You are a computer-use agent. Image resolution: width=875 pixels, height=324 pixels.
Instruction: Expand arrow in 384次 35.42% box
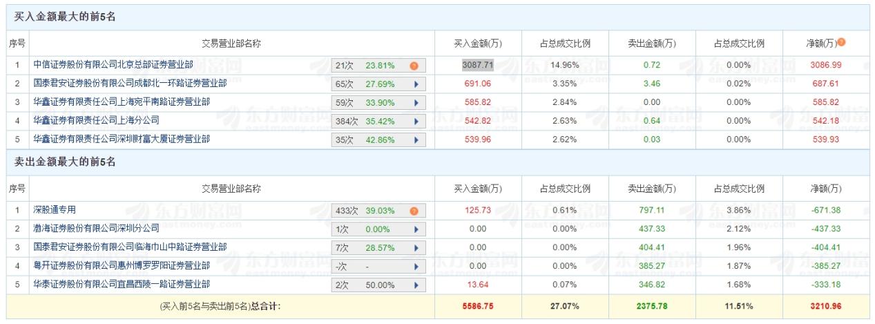416,121
